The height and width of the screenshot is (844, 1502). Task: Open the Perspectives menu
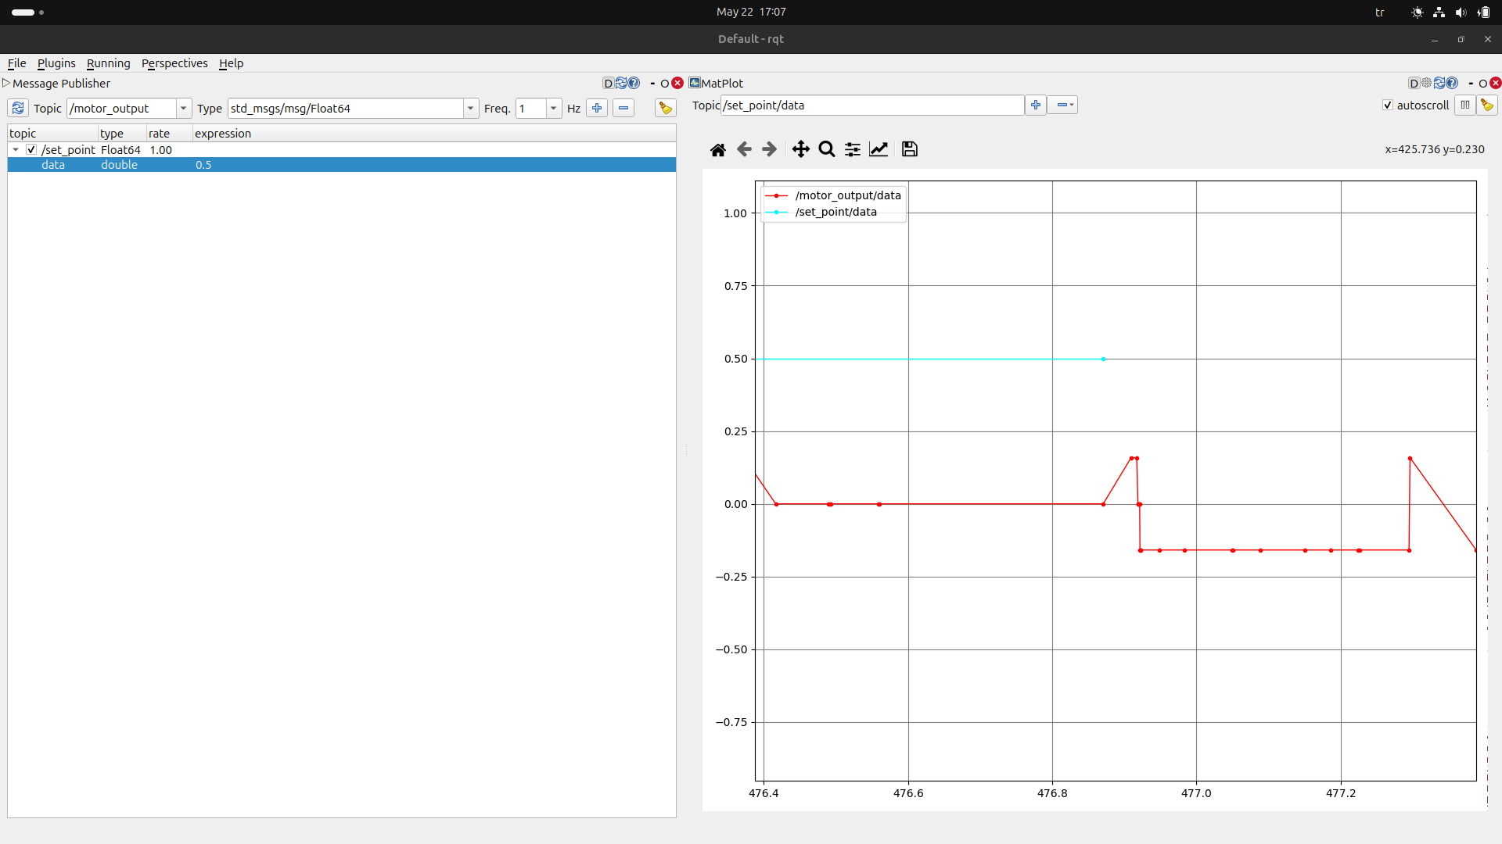[174, 63]
